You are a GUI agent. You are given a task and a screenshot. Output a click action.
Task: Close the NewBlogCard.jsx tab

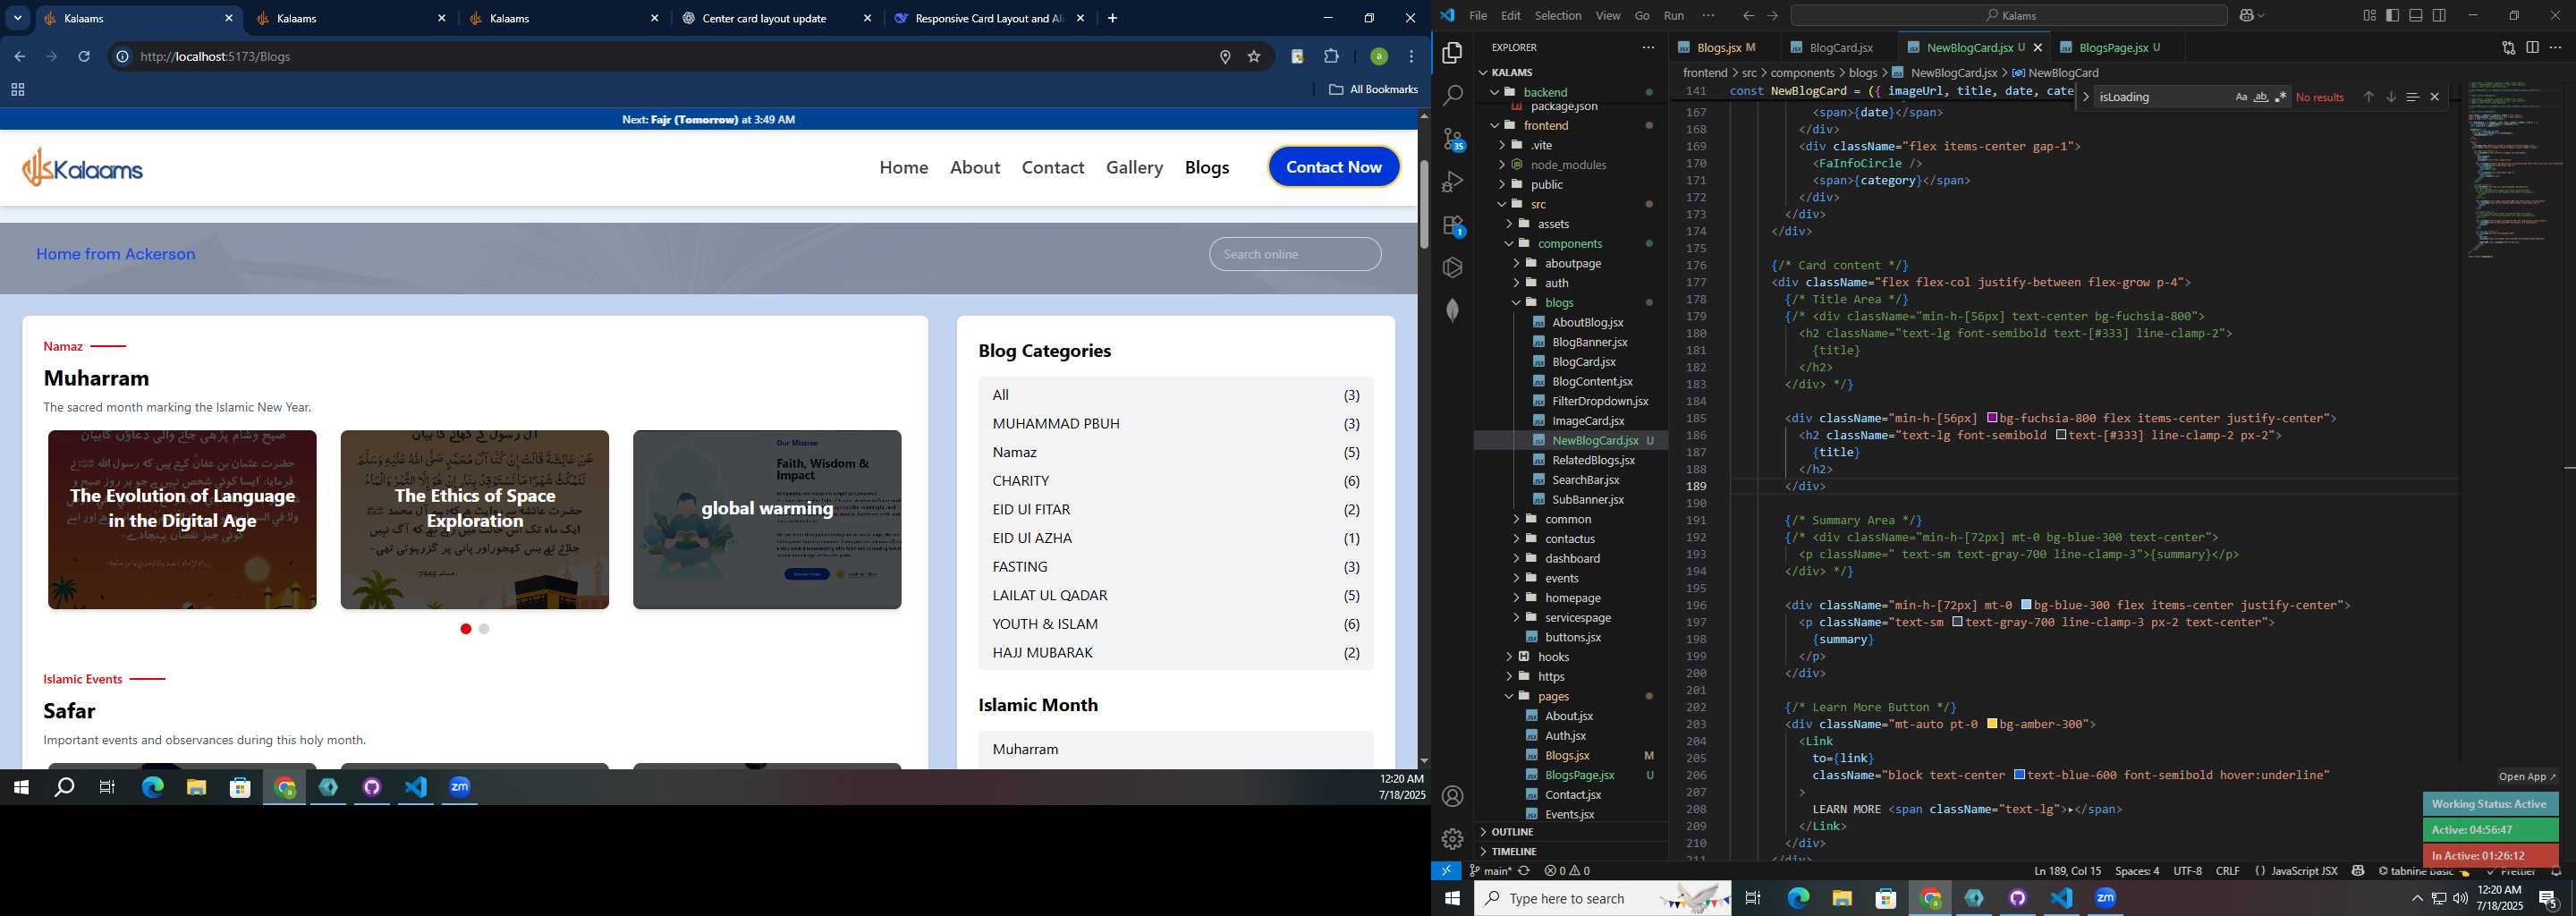tap(2038, 47)
